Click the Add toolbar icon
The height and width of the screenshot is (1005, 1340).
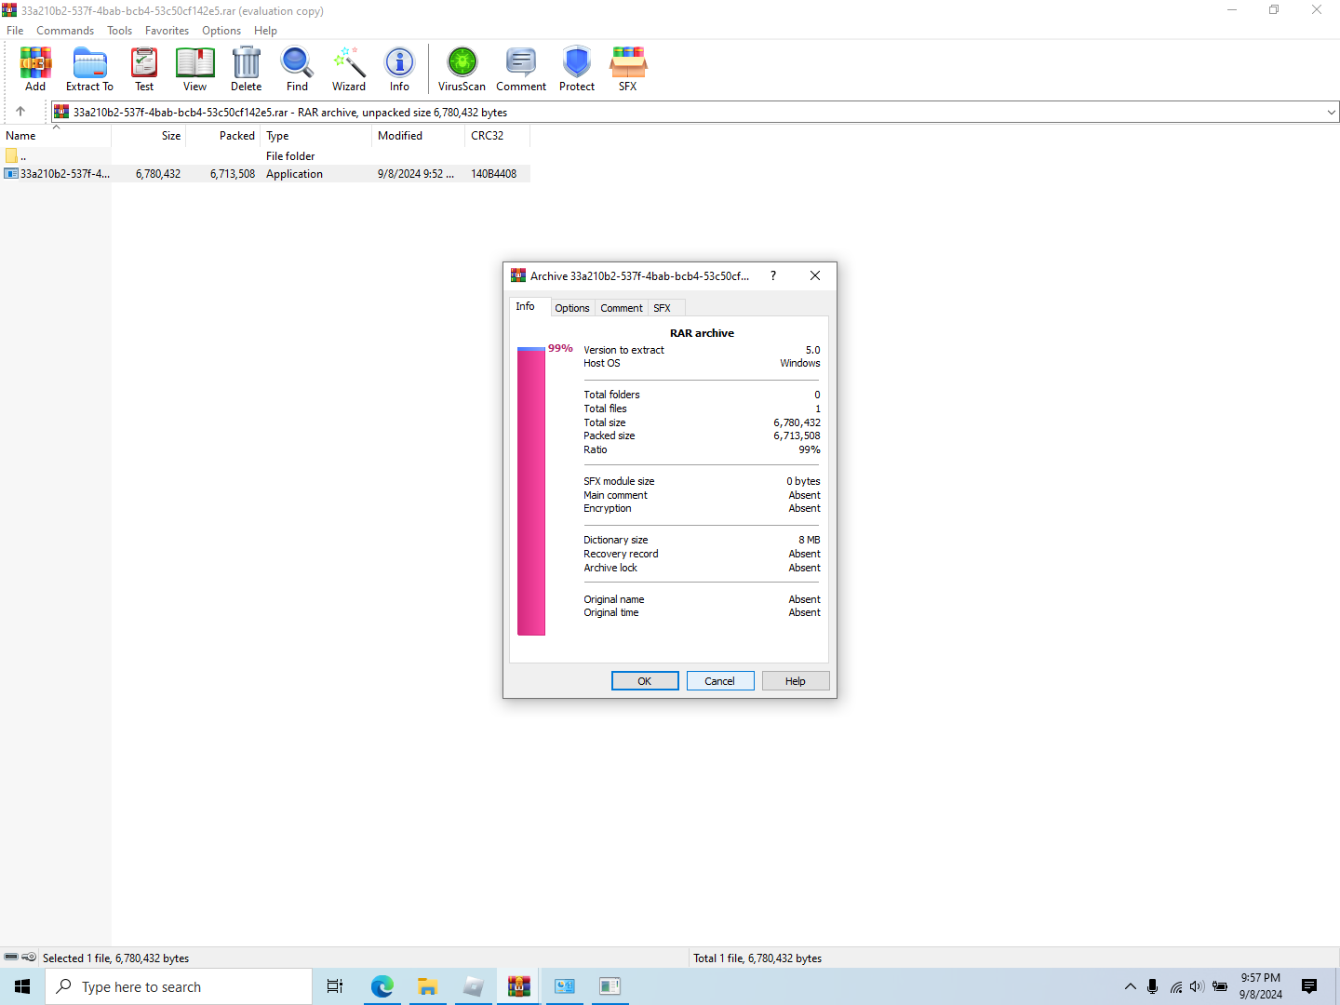coord(35,69)
